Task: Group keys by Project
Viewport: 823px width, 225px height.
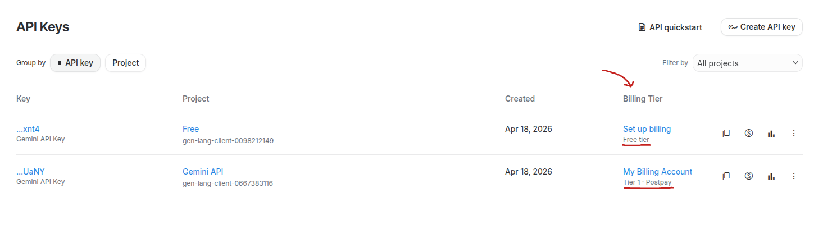Action: coord(125,63)
